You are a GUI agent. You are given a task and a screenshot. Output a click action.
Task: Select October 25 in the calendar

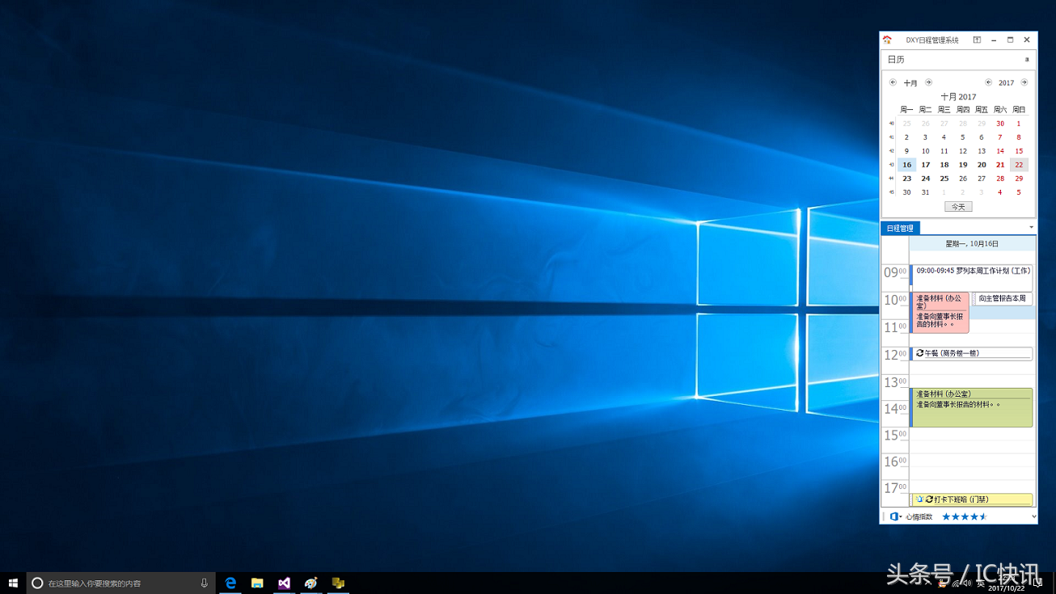click(944, 179)
